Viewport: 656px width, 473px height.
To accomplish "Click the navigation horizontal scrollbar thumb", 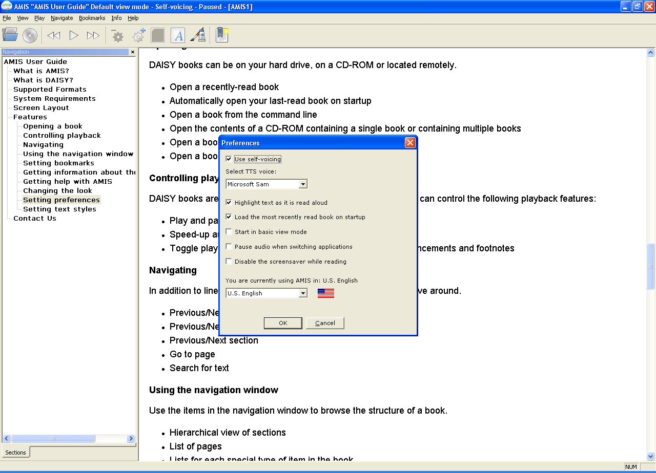I will coord(53,439).
